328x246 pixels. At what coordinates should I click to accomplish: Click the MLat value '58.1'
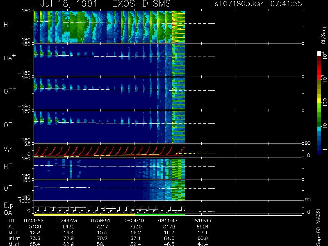102,244
